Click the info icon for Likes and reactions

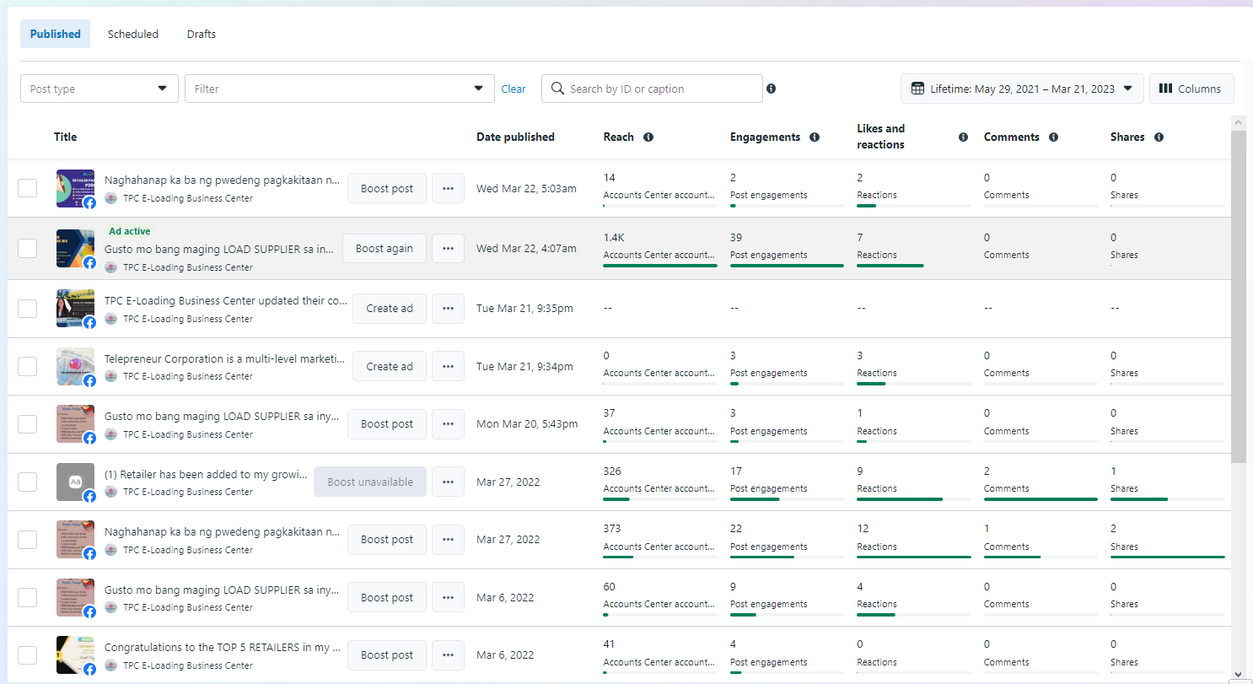tap(963, 137)
